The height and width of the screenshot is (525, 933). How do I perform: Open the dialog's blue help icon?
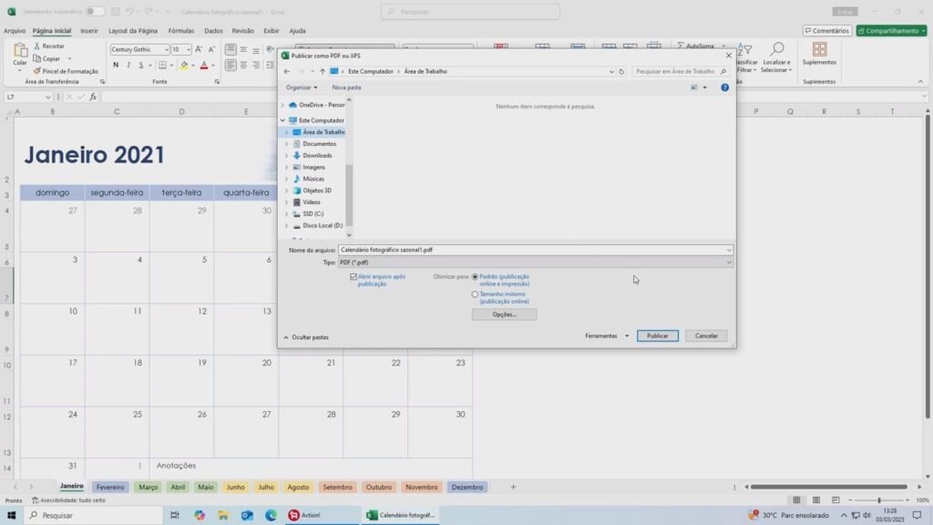point(724,87)
